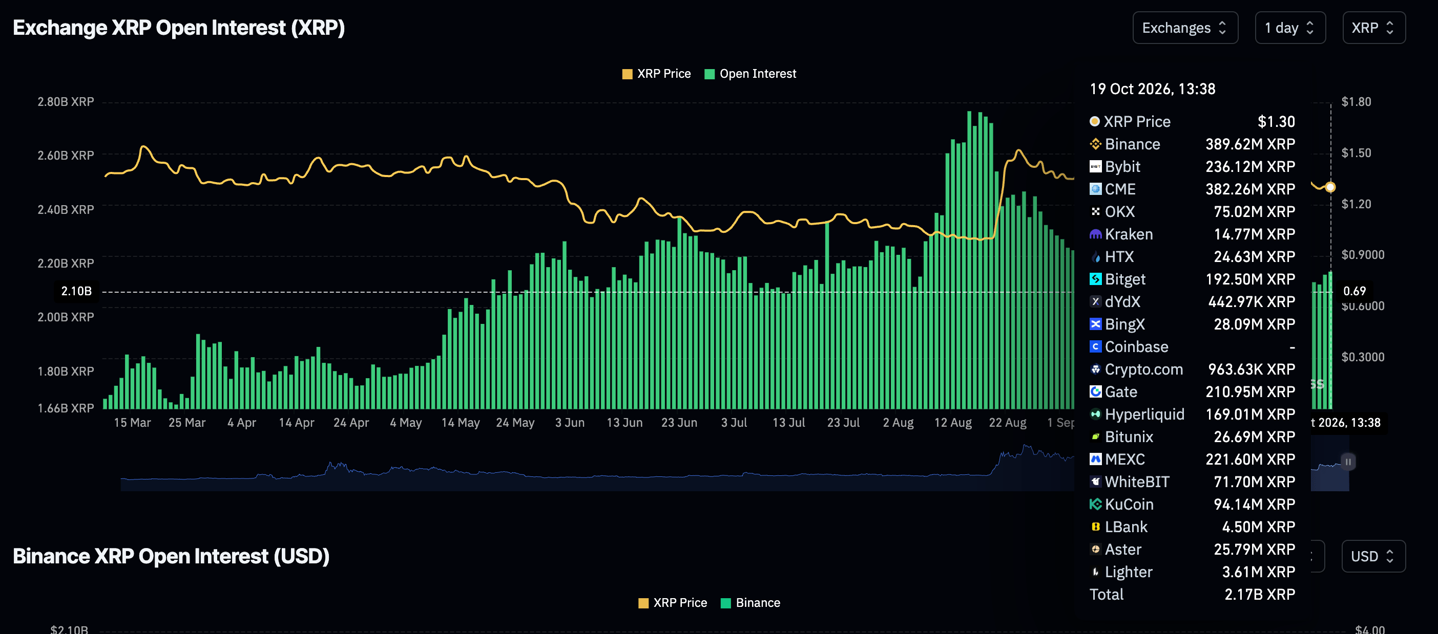Click the Hyperliquid logo icon
The height and width of the screenshot is (634, 1438).
1095,414
